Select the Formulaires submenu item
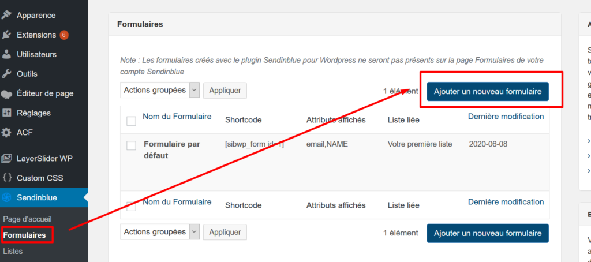Screen dimensions: 591x262 point(24,235)
